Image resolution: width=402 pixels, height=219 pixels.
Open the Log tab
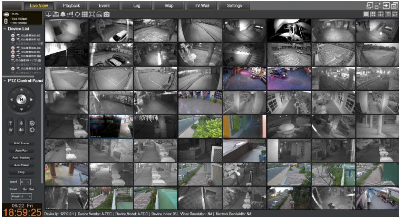coord(137,5)
